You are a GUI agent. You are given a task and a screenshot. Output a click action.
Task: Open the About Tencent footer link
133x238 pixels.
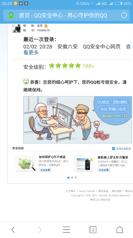tap(87, 191)
